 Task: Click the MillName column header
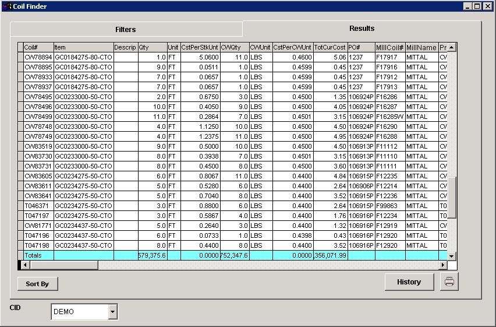point(421,47)
